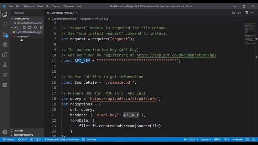Open the Terminal menu

coord(68,6)
